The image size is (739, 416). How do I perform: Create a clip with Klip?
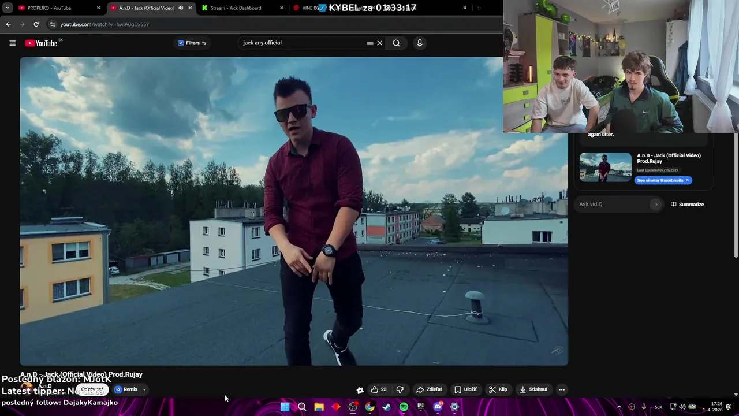click(x=498, y=389)
